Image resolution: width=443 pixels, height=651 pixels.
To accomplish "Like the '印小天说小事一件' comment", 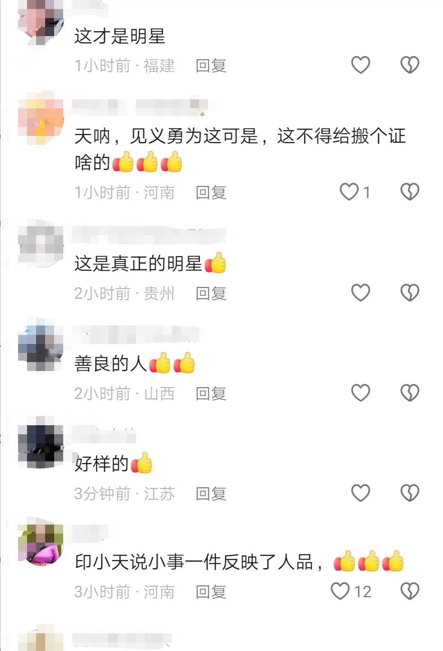I will (x=340, y=591).
